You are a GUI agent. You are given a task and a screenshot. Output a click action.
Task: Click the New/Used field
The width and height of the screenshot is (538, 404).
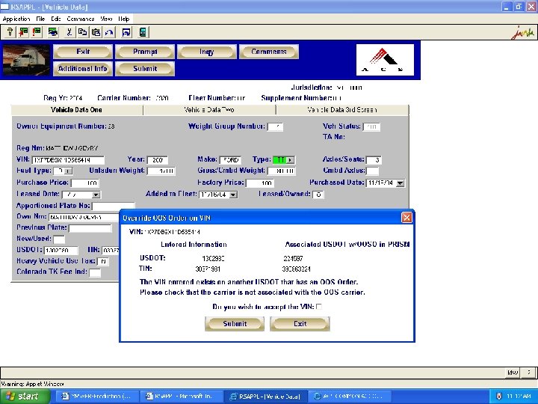coord(59,239)
